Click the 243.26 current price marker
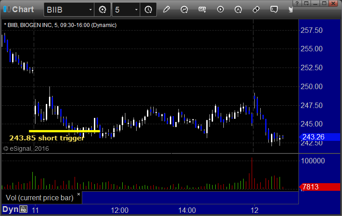Image resolution: width=342 pixels, height=216 pixels. (320, 137)
